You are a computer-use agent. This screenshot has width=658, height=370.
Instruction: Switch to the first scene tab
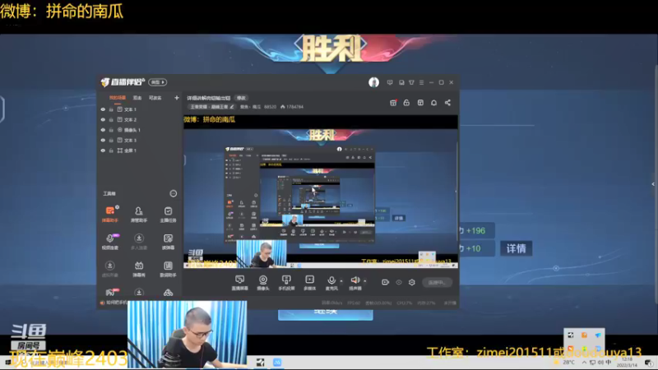[117, 98]
